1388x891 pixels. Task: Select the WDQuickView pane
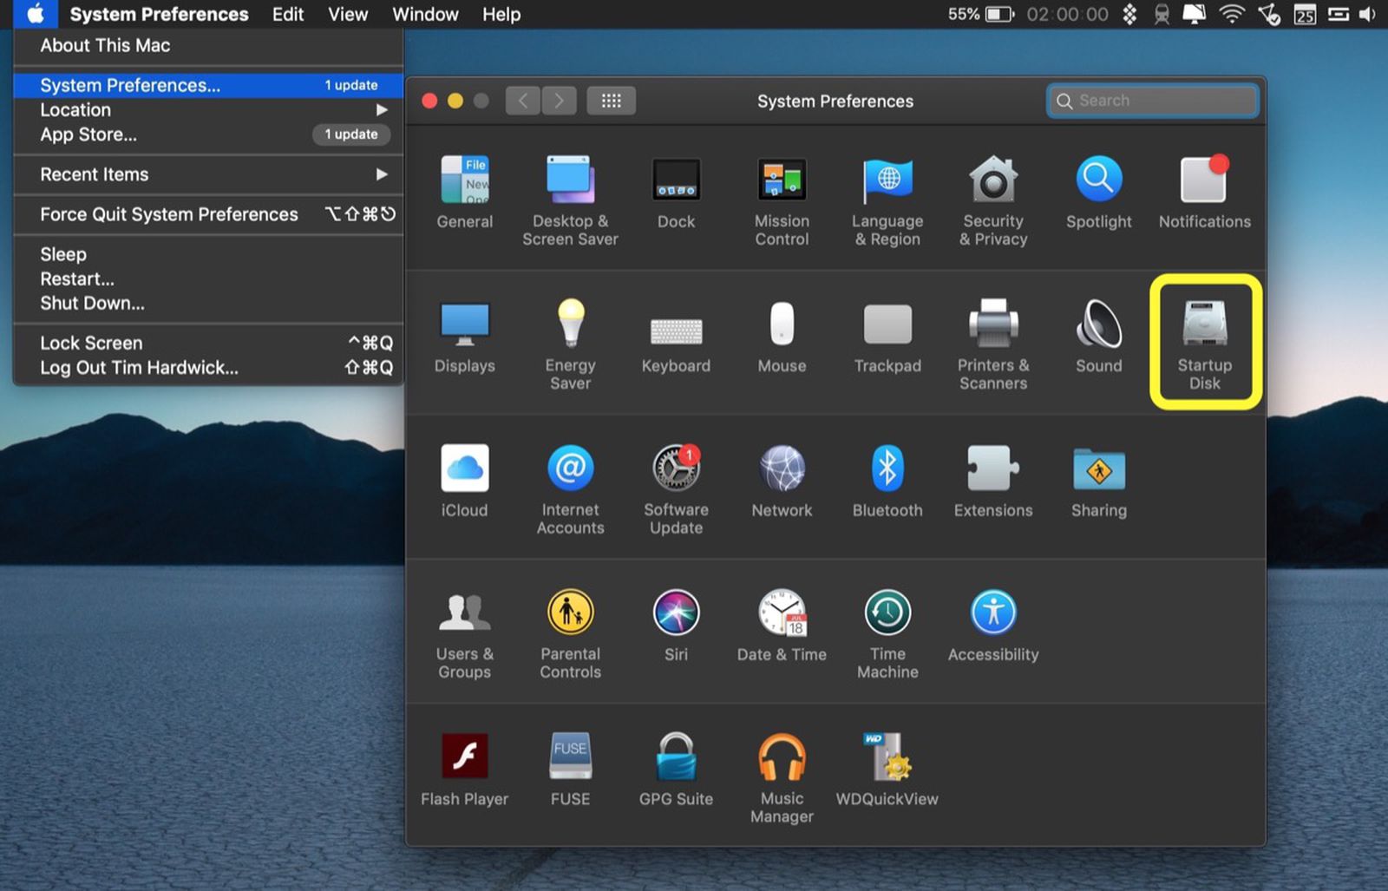887,757
